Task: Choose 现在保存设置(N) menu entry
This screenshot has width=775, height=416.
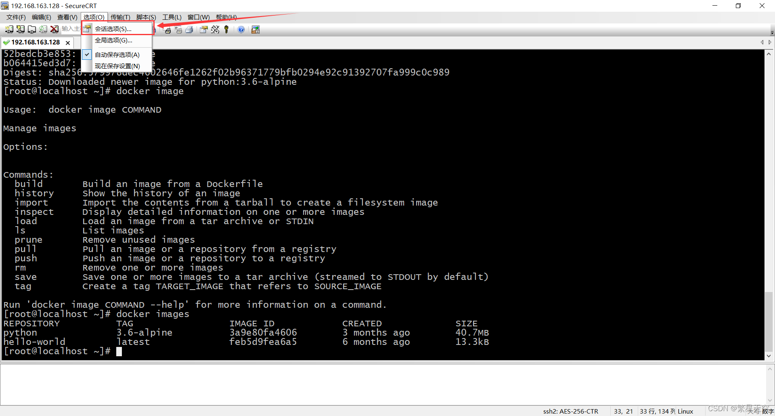Action: pyautogui.click(x=117, y=66)
